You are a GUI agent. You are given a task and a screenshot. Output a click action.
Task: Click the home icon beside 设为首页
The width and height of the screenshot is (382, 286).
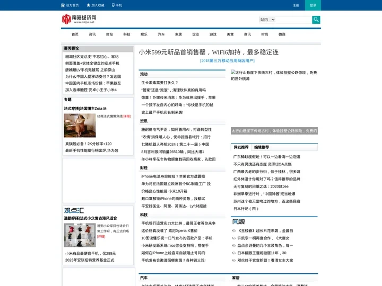coord(63,5)
